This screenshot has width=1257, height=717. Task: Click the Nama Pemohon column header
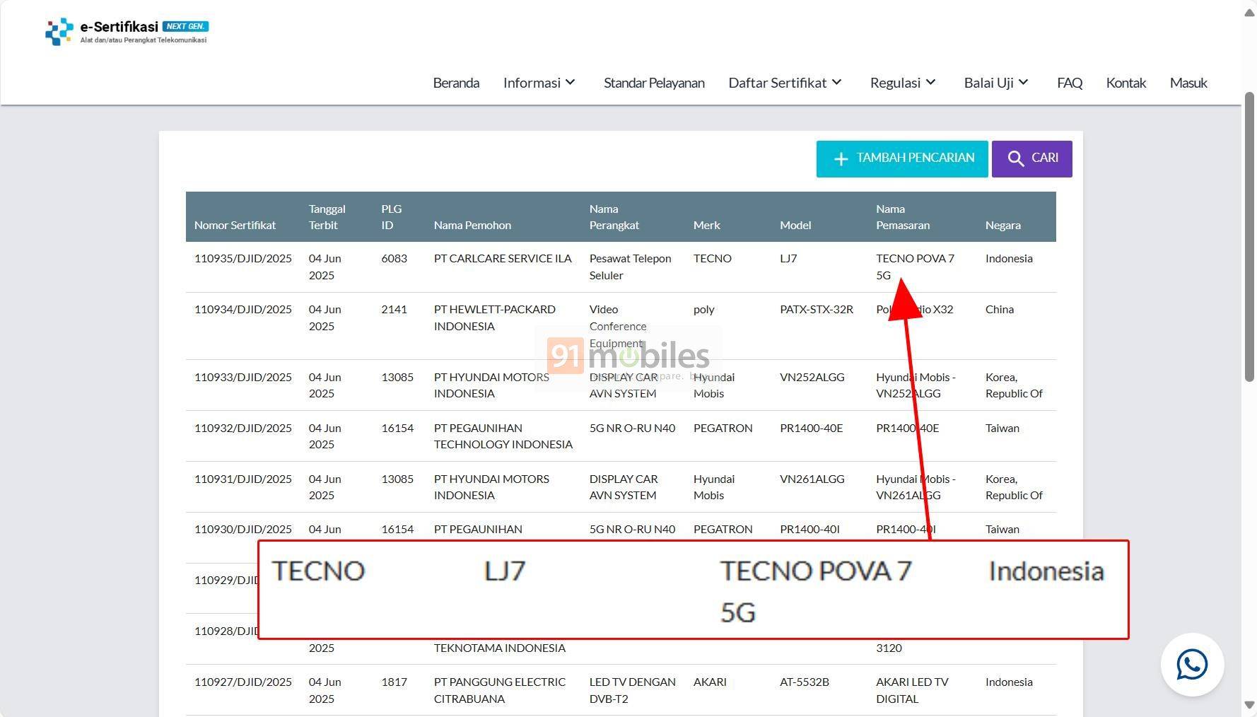[x=472, y=225]
